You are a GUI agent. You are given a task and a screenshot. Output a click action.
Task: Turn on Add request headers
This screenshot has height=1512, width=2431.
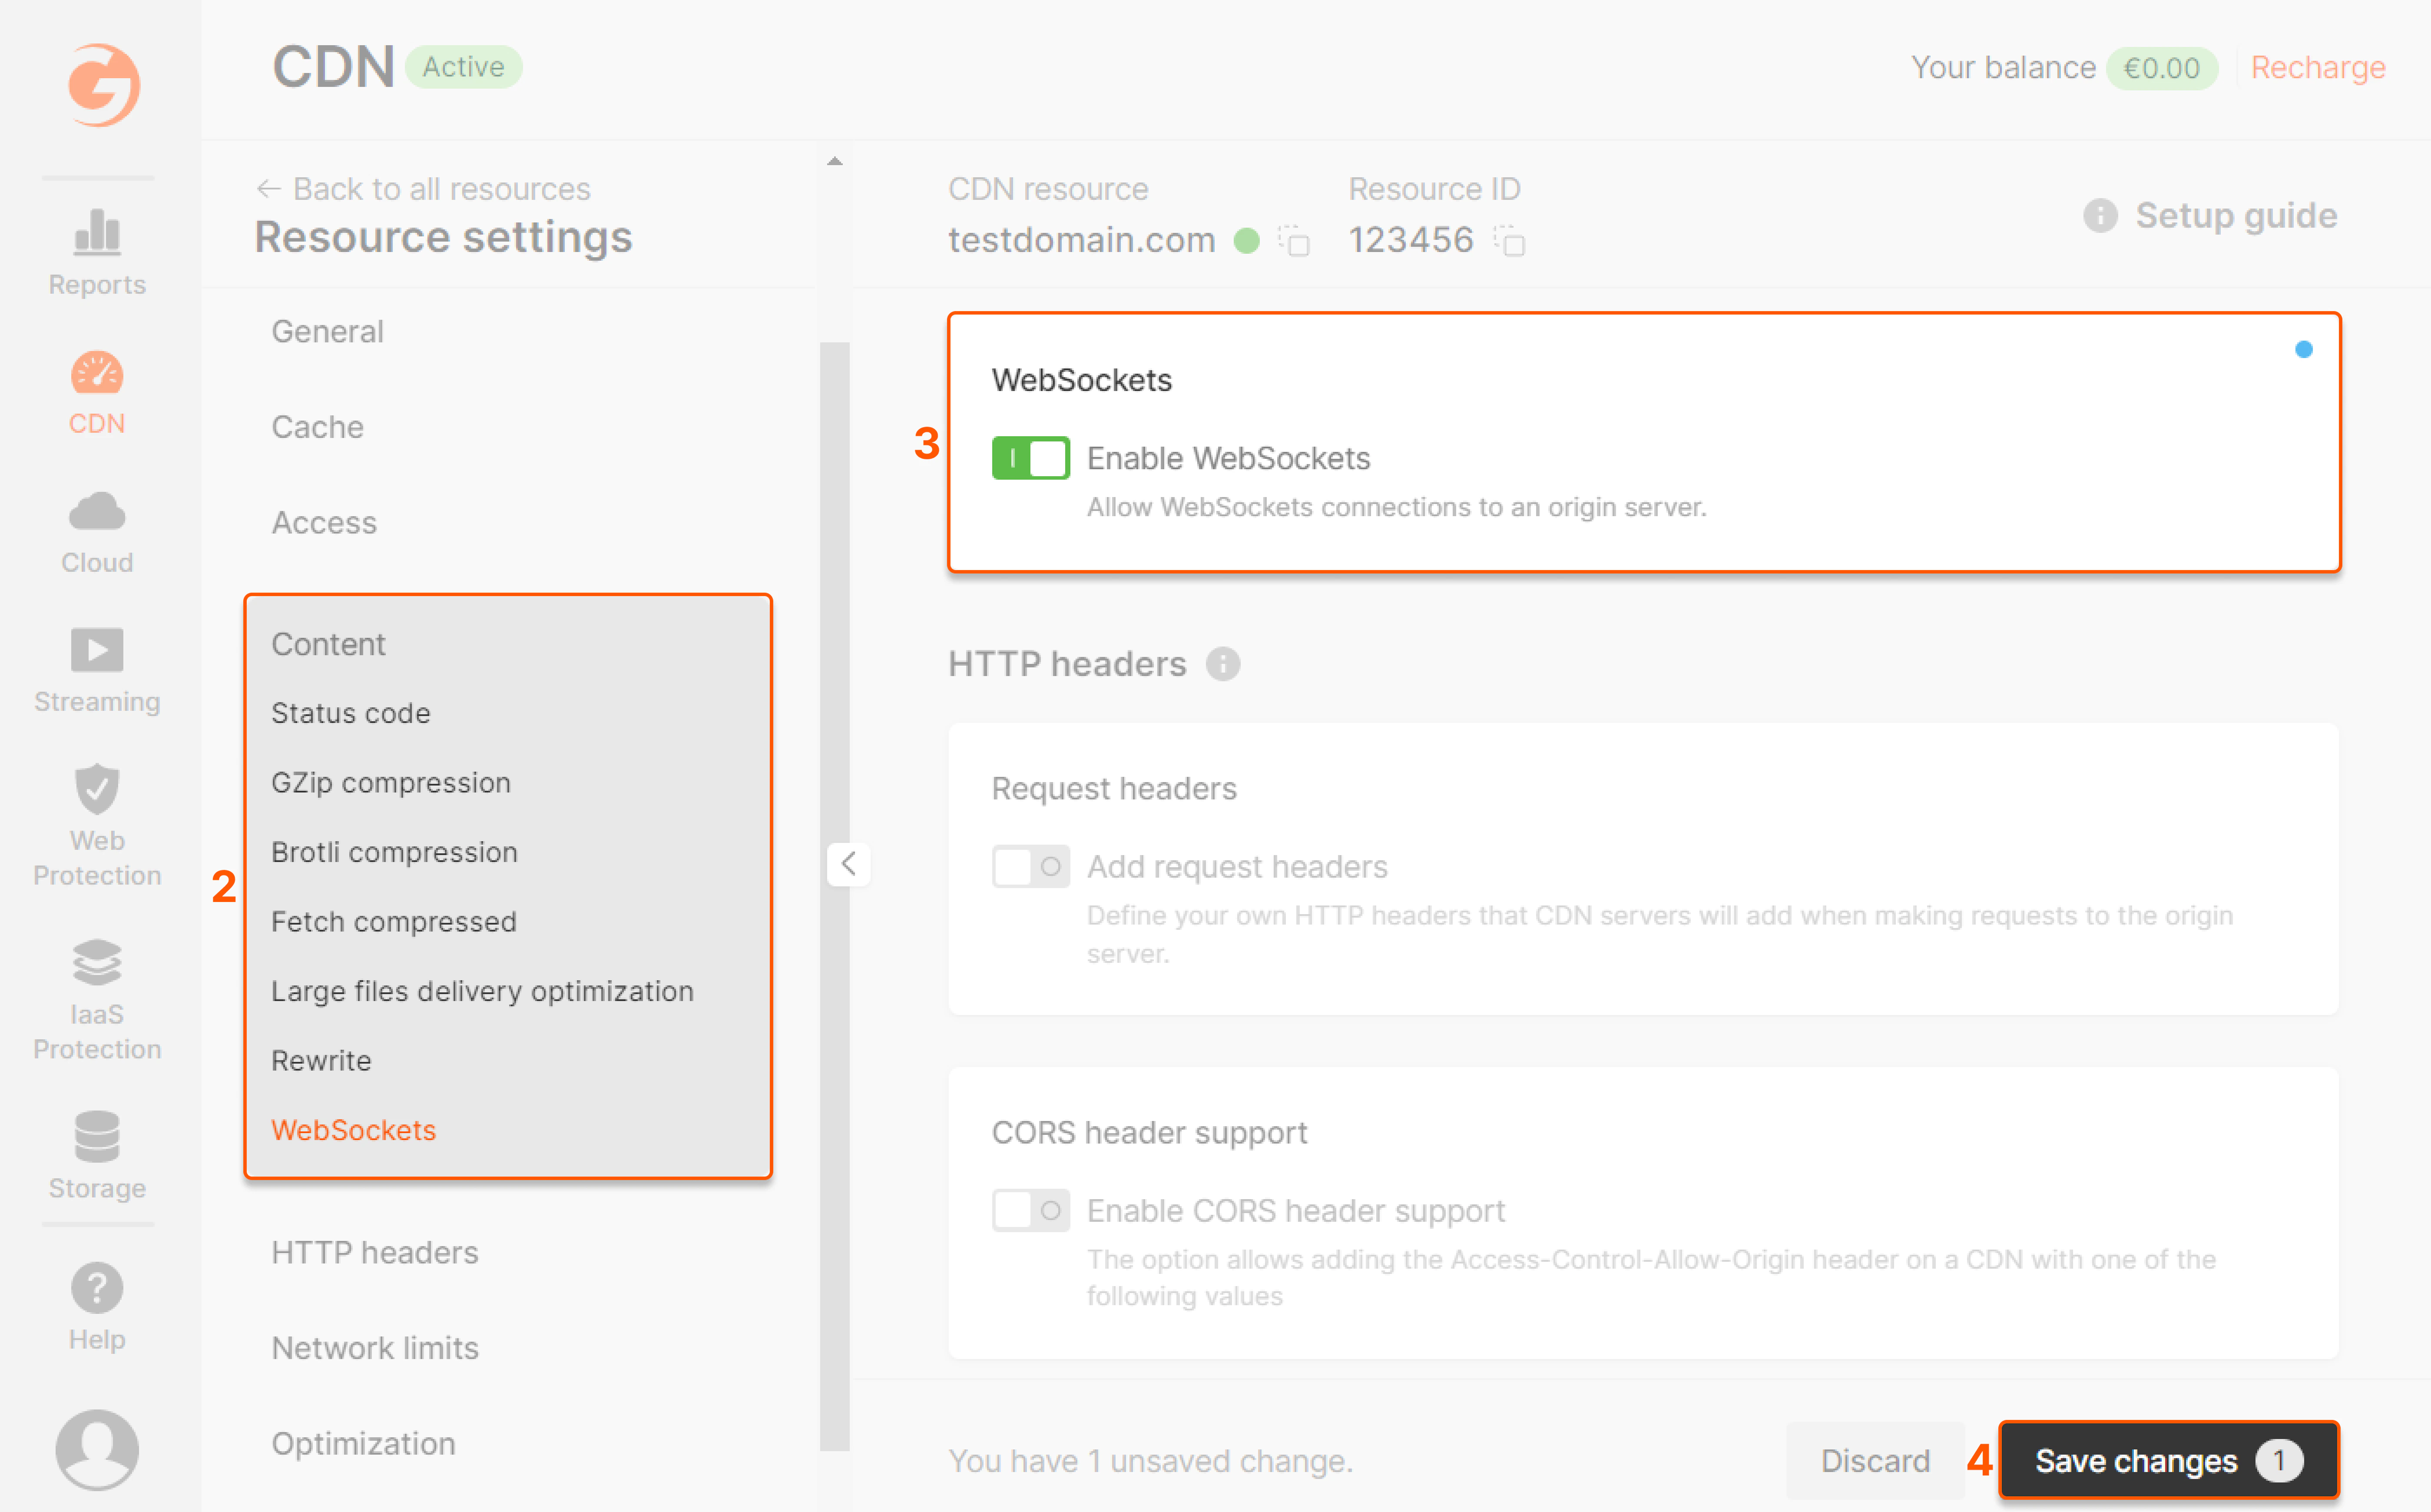[x=1030, y=866]
